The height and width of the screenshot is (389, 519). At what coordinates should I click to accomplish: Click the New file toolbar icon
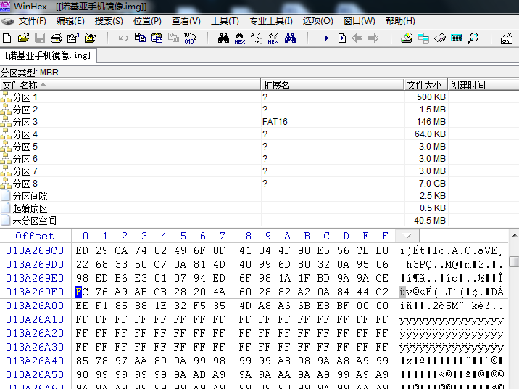pos(7,38)
